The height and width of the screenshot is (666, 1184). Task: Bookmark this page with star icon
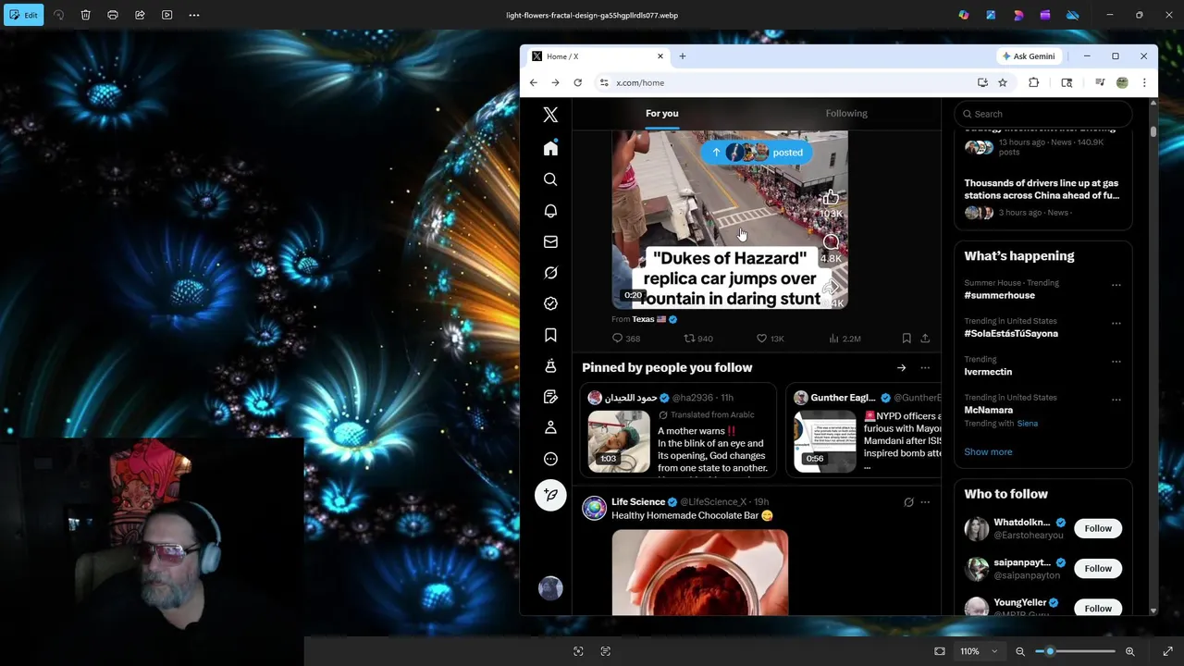pyautogui.click(x=1003, y=82)
